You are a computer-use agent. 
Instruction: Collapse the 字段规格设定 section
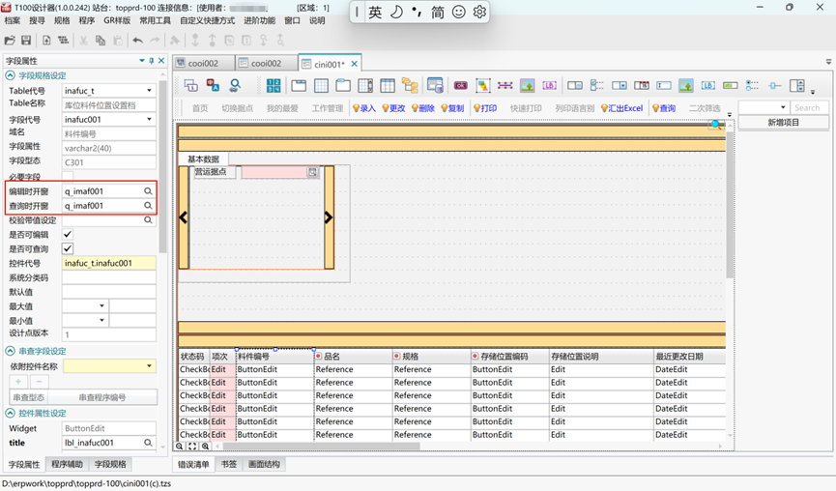[10, 75]
